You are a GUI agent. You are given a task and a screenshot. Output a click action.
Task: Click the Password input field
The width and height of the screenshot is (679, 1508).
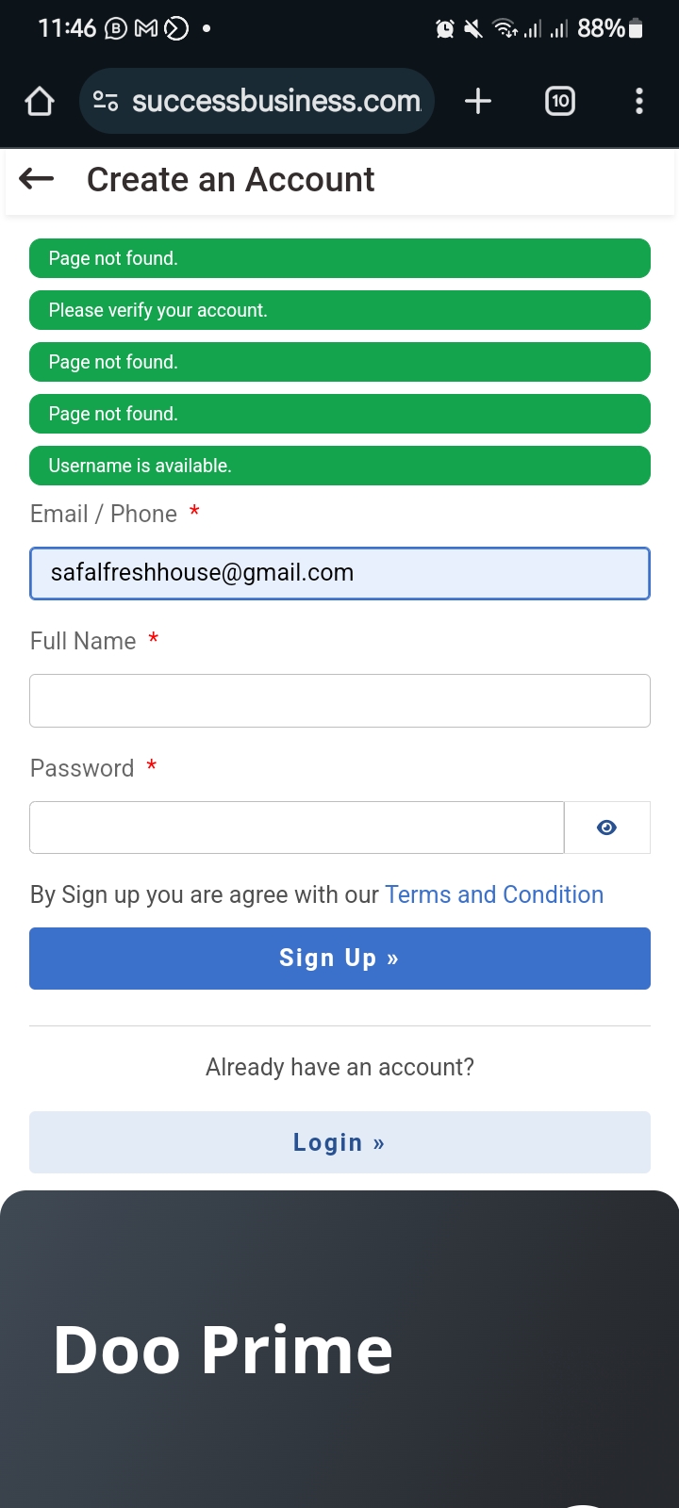click(x=296, y=828)
